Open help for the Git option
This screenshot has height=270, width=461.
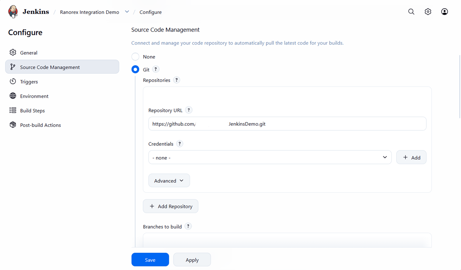[155, 69]
